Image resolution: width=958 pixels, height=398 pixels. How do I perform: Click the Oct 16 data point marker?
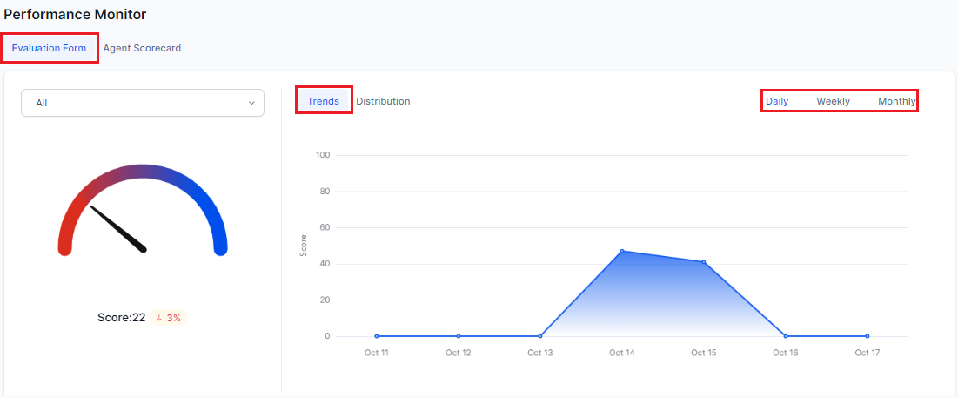click(786, 336)
